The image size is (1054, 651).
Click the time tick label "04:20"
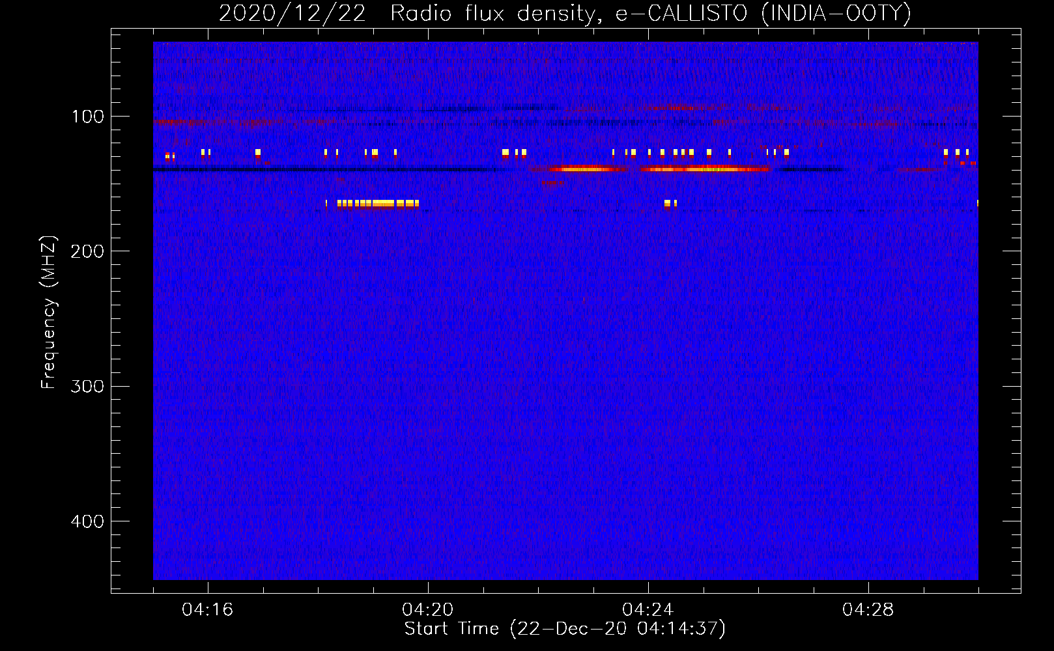[428, 609]
